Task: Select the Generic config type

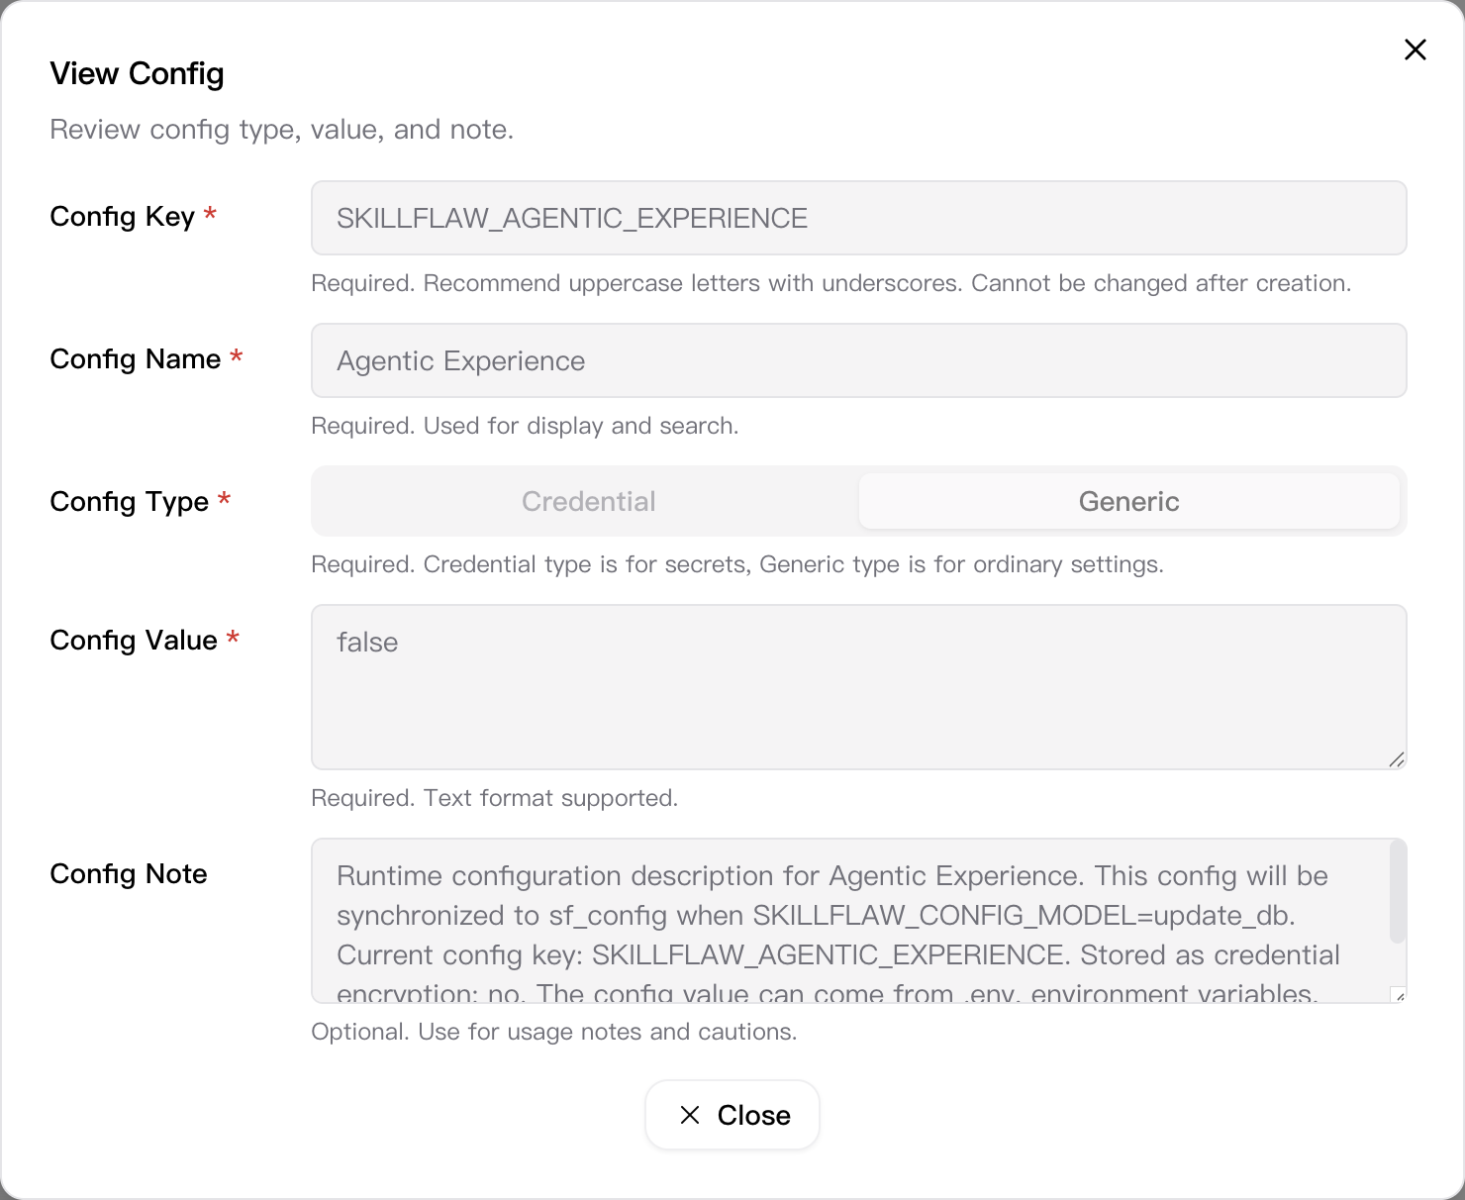Action: (x=1129, y=501)
